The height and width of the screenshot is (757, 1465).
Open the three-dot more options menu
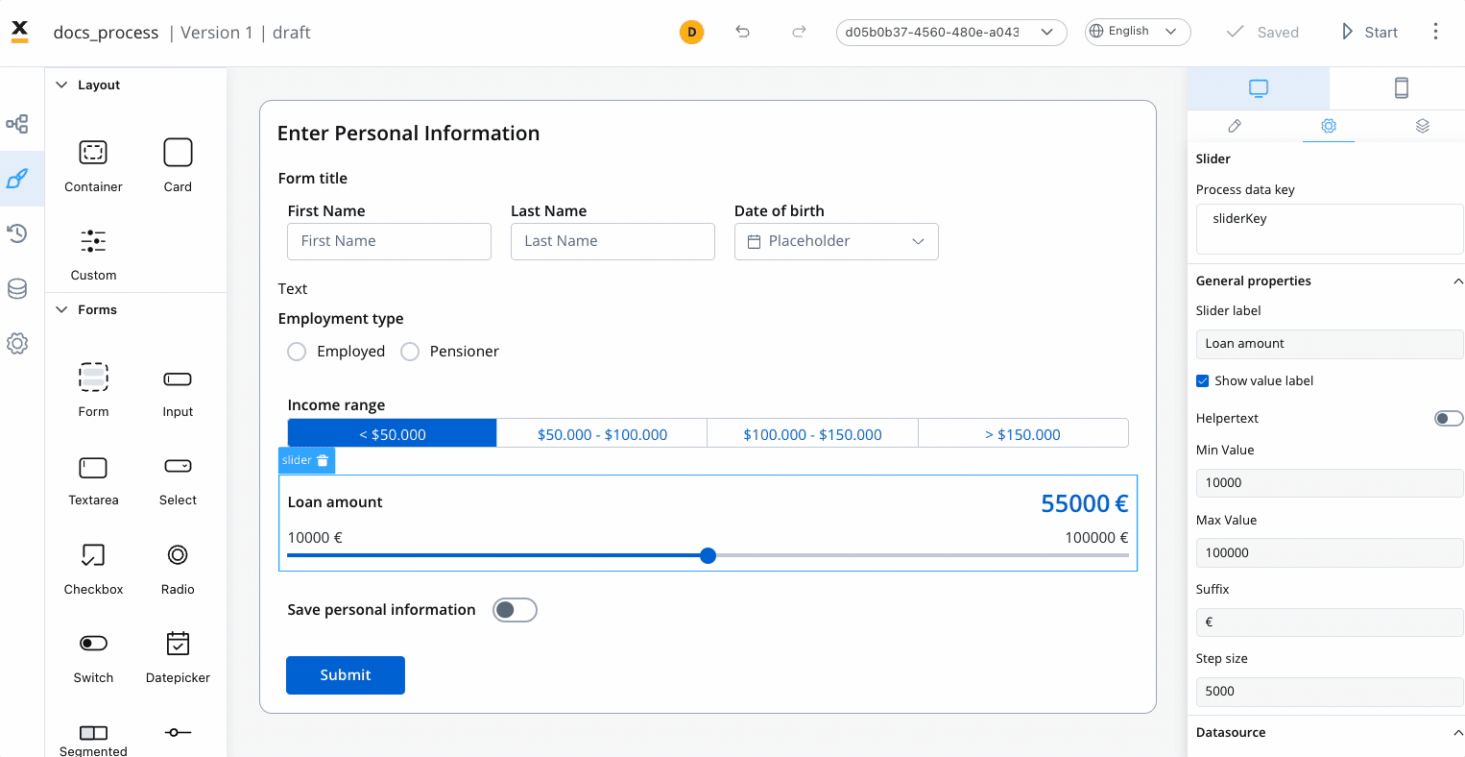tap(1435, 32)
